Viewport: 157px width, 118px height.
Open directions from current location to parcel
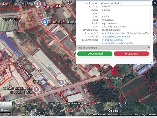point(113,40)
